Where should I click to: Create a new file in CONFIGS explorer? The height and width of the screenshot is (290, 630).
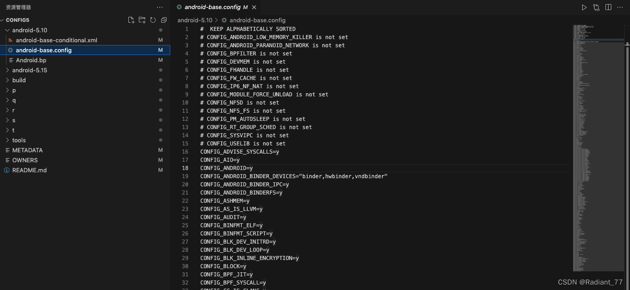[131, 20]
